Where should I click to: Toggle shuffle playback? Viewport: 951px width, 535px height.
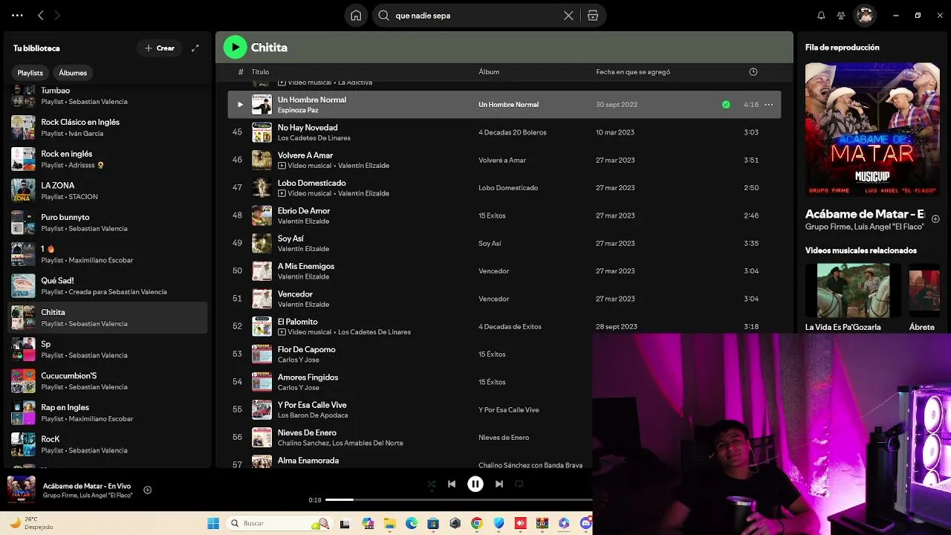pos(432,484)
